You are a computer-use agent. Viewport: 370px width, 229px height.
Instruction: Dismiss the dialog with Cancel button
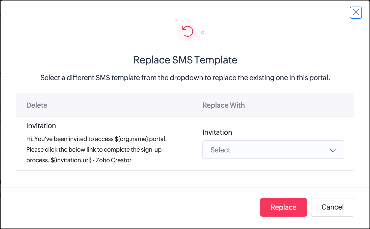point(333,207)
